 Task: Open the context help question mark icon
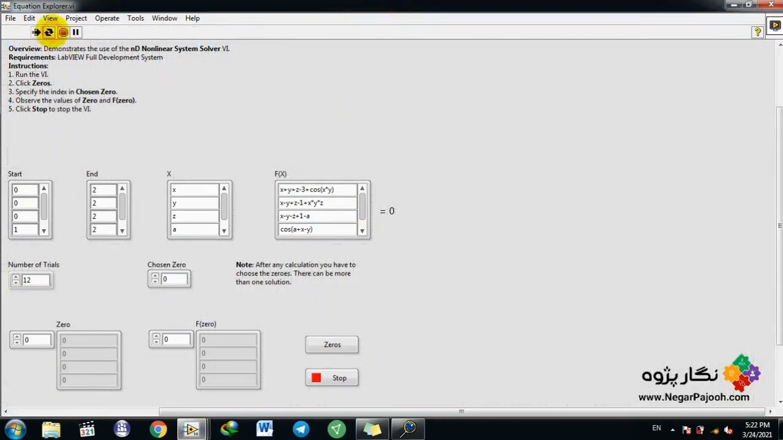757,32
